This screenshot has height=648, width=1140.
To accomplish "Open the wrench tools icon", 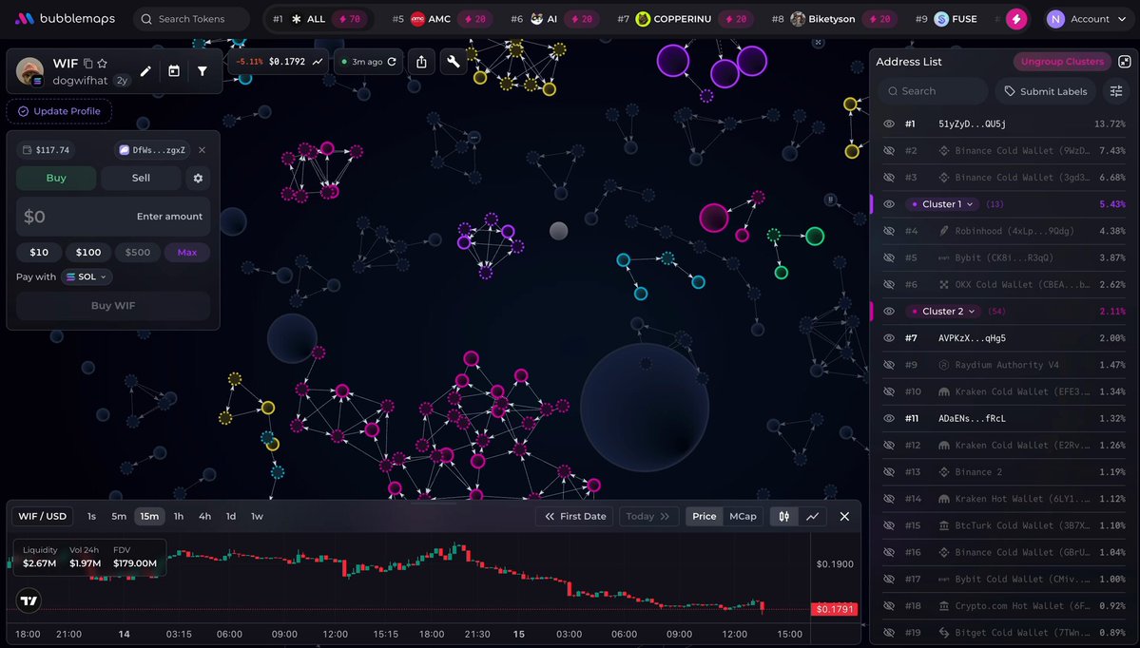I will pyautogui.click(x=454, y=62).
